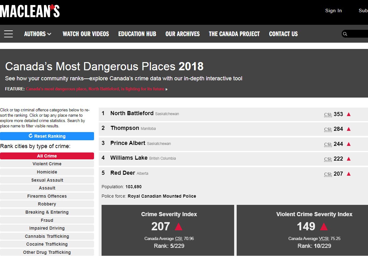Click the search magnifier icon
This screenshot has width=368, height=256.
click(345, 34)
